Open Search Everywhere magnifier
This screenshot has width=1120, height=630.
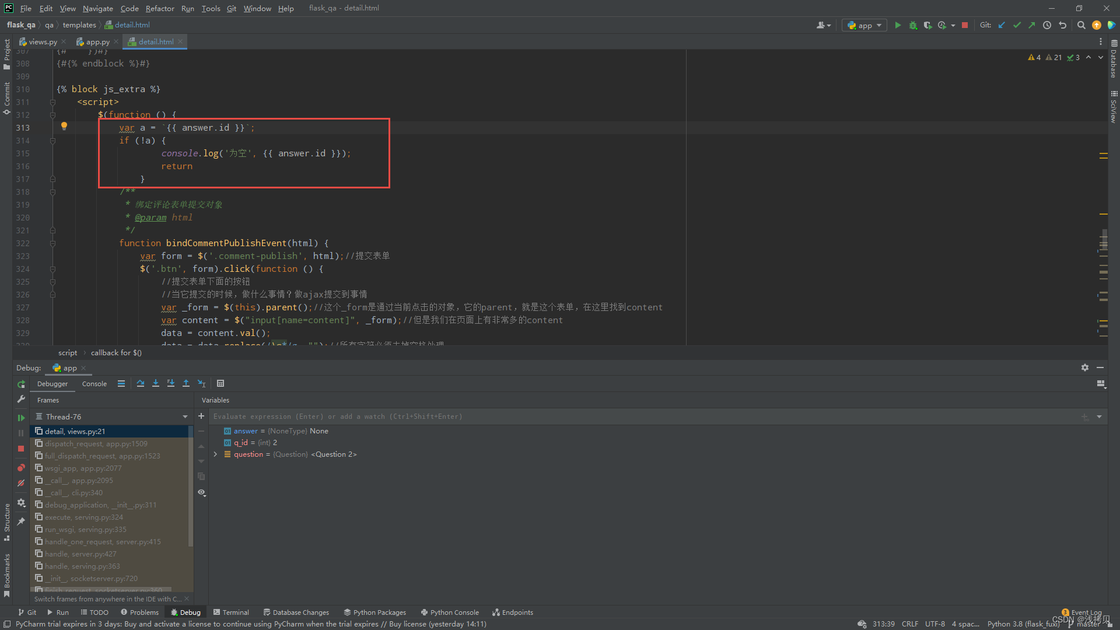(x=1081, y=25)
